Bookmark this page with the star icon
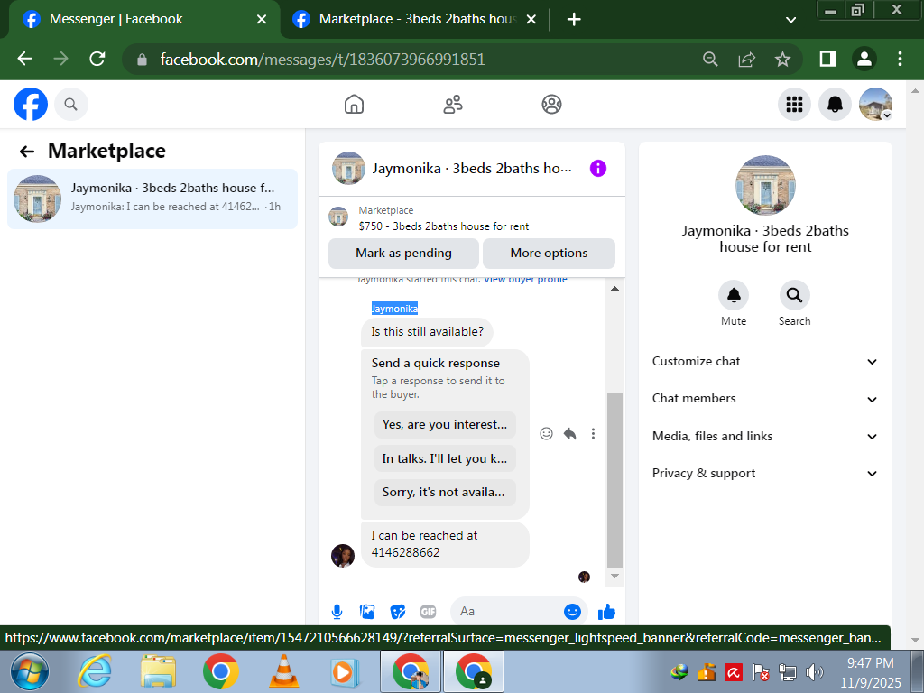The image size is (924, 693). click(782, 59)
